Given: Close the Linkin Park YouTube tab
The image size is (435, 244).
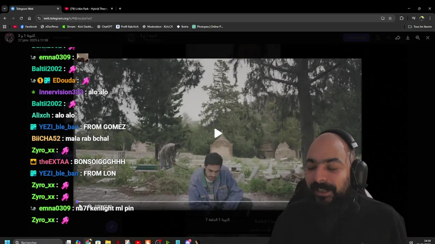Looking at the screenshot, I should (x=111, y=8).
